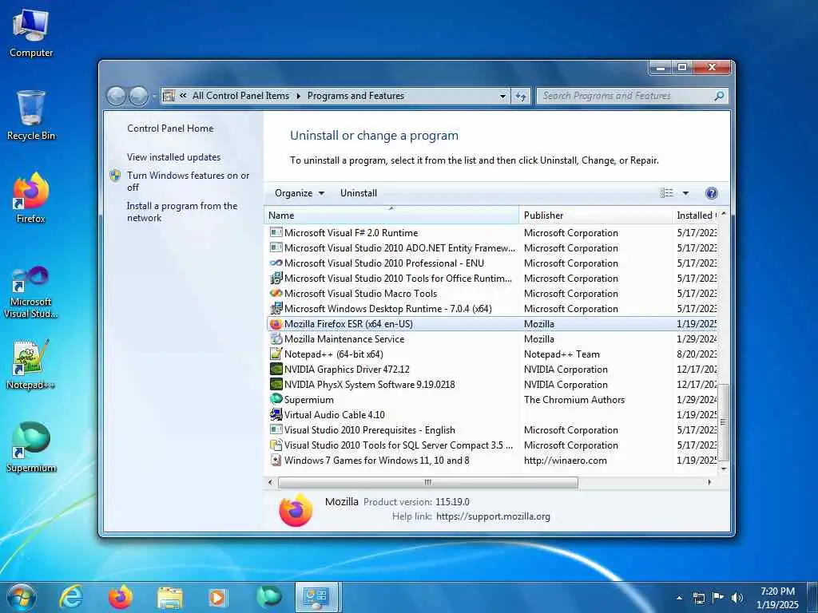Click the horizontal scroll right arrow
The image size is (818, 613).
click(x=709, y=483)
